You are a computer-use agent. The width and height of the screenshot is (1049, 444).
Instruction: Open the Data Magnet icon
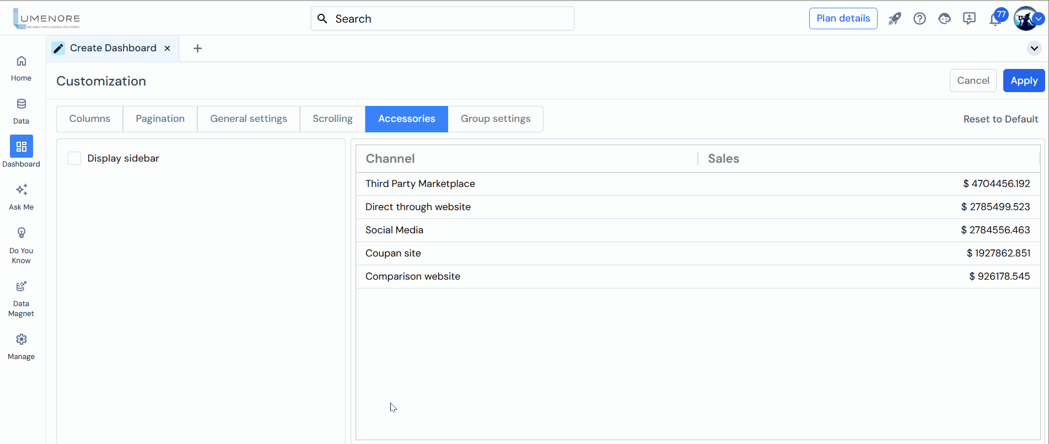pyautogui.click(x=21, y=287)
